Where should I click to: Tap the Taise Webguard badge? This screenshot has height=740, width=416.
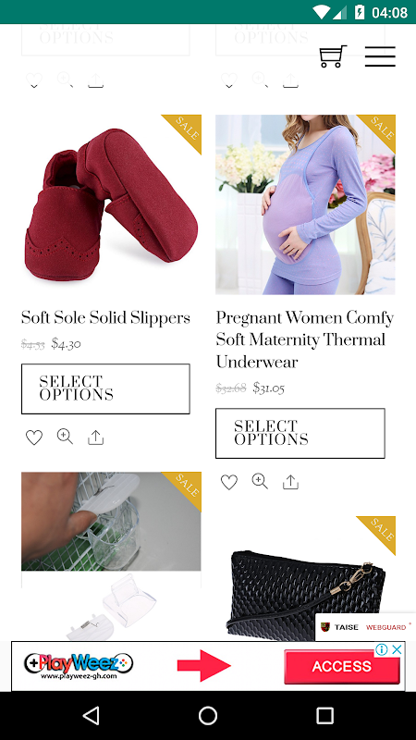point(365,627)
